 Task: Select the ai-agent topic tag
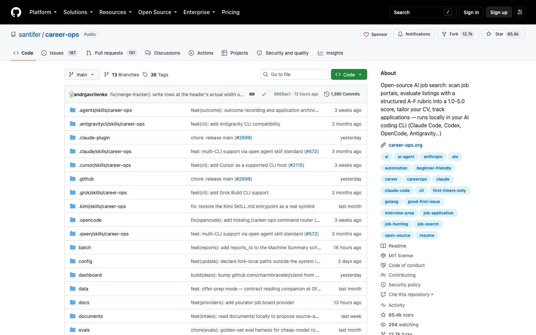[406, 156]
